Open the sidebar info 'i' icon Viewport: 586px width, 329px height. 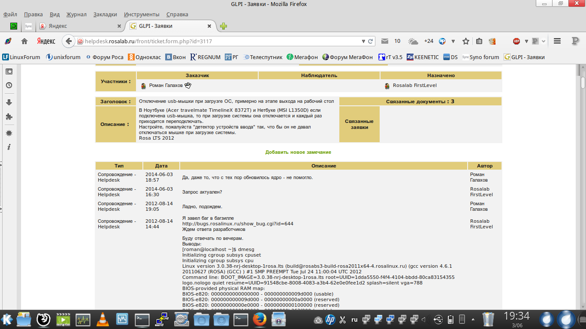9,147
